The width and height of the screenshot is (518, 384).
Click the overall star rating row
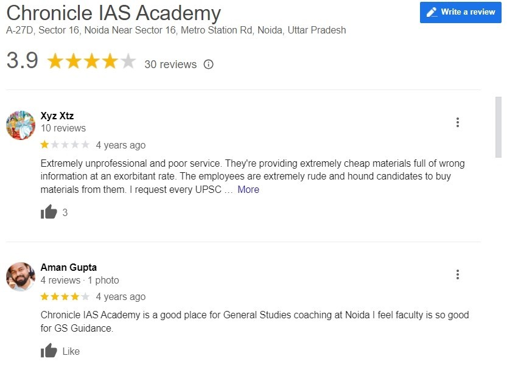click(91, 61)
